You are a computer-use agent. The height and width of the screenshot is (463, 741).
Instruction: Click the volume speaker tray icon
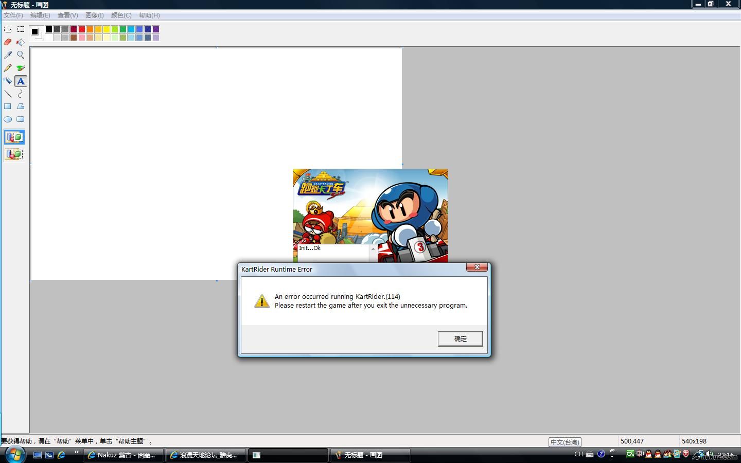click(710, 454)
